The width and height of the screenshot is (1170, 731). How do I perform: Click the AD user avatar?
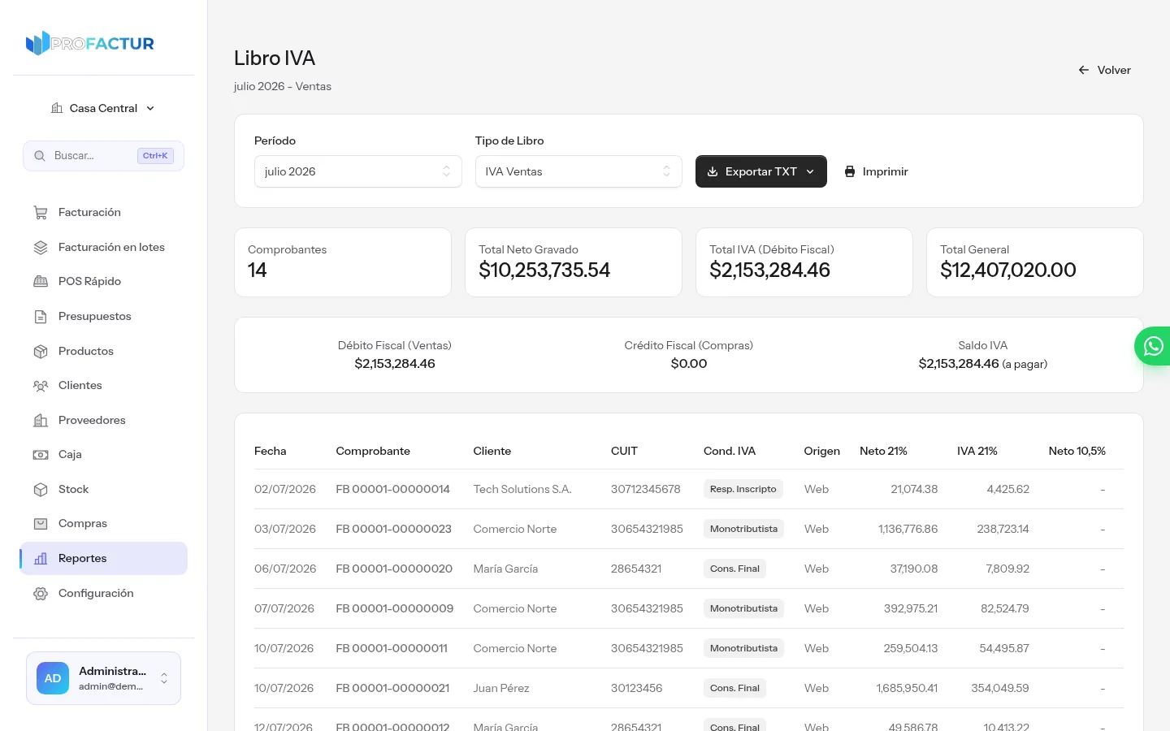53,678
